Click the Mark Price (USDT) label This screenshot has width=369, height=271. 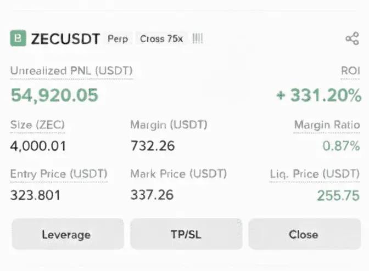pos(178,174)
